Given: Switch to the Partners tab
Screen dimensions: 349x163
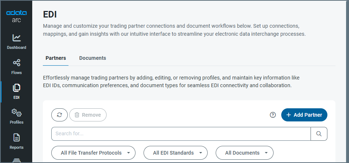Looking at the screenshot, I should coord(56,58).
